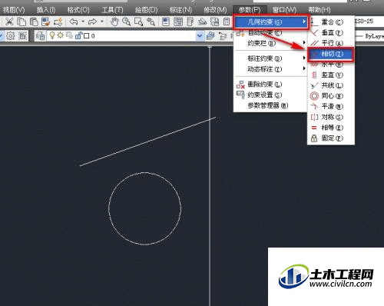
Task: Open the 窗口(W) menu
Action: [x=284, y=10]
